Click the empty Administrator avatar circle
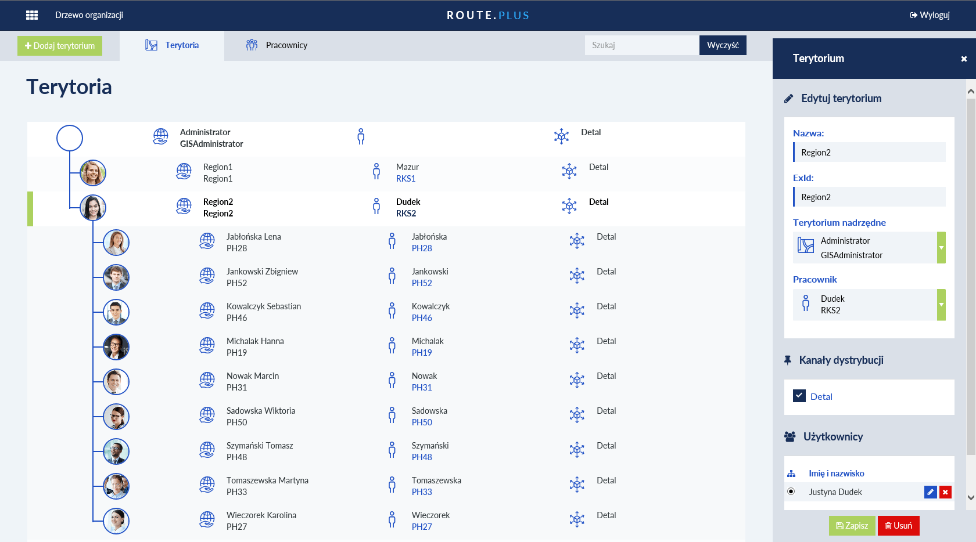This screenshot has width=976, height=542. click(x=70, y=138)
